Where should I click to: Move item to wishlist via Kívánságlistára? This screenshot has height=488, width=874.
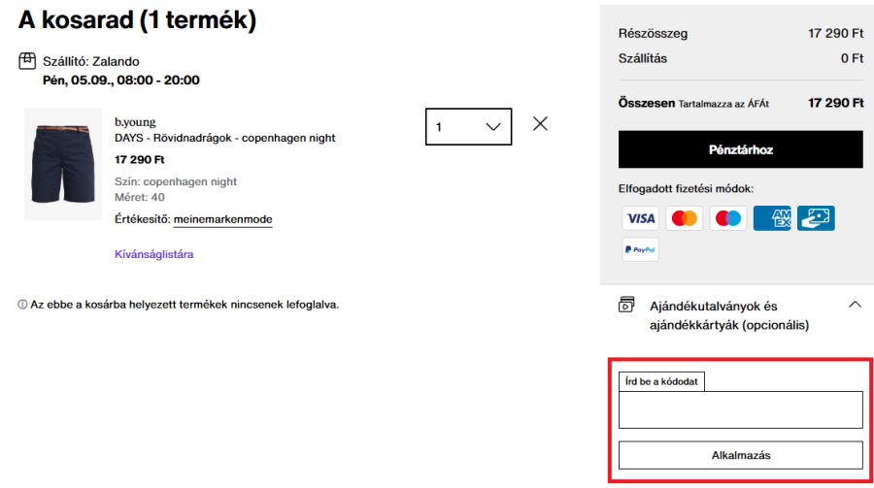[x=154, y=254]
